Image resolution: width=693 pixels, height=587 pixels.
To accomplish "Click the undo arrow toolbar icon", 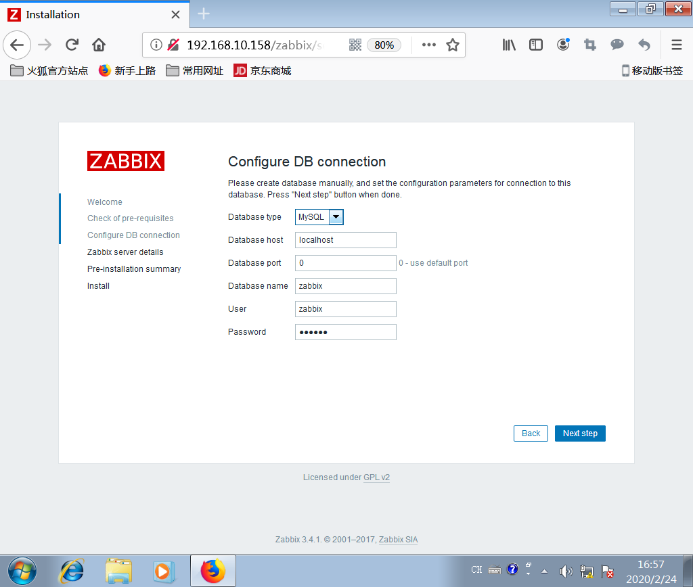I will [644, 45].
